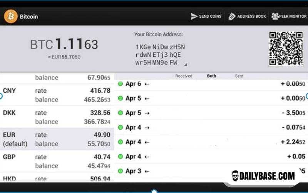Click green confirmation dot for Apr 6
Image resolution: width=308 pixels, height=193 pixels.
(x=121, y=84)
